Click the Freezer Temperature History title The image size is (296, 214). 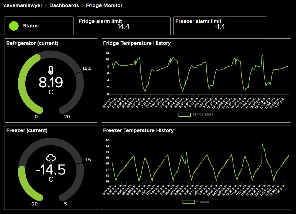[138, 131]
